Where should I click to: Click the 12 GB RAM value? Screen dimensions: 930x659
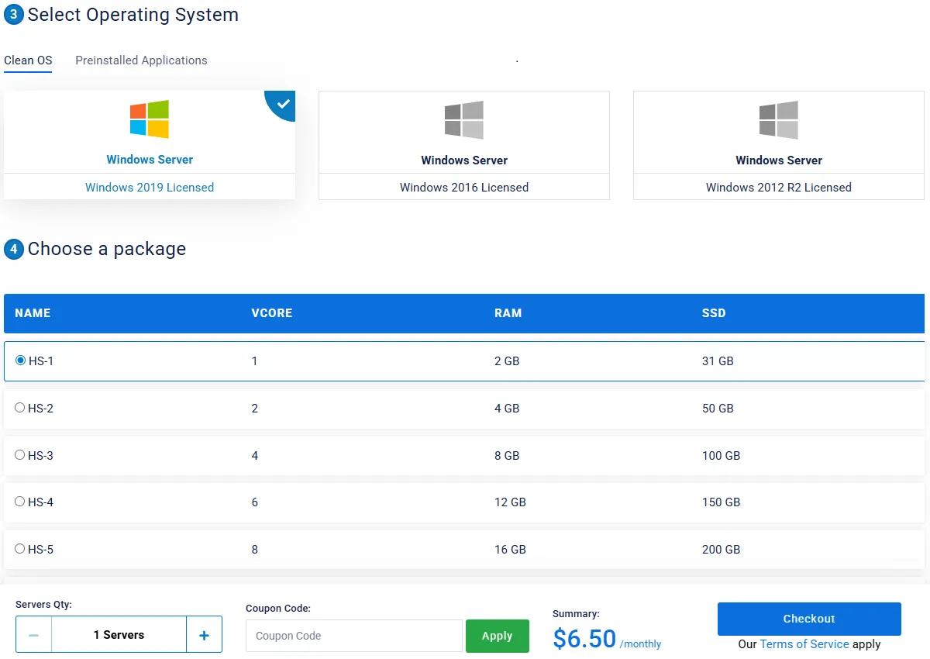(x=510, y=502)
